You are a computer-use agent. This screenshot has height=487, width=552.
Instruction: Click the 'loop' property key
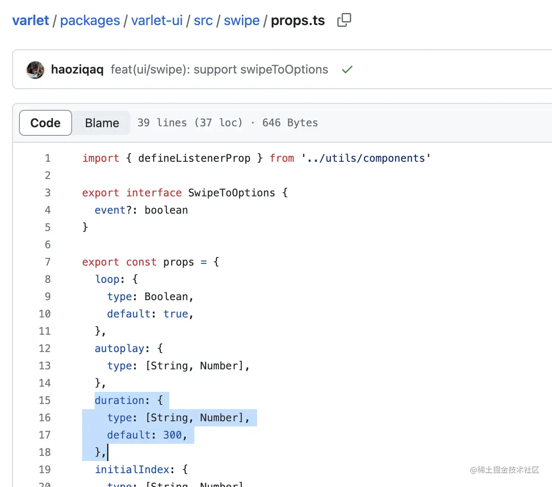107,279
